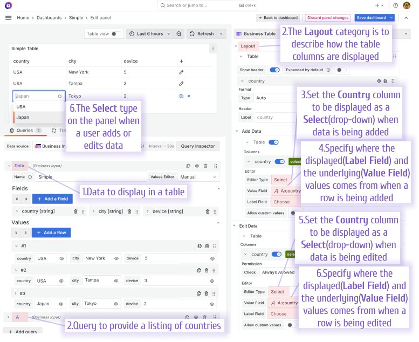
Task: Click the Search or jump to field
Action: coord(208,5)
